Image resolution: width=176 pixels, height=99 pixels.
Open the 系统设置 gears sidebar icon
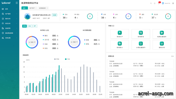[3, 38]
